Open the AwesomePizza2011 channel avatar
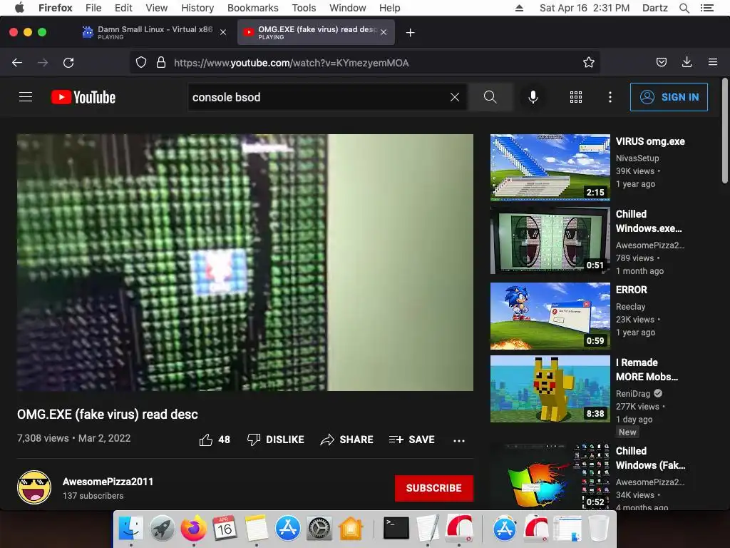 coord(34,487)
